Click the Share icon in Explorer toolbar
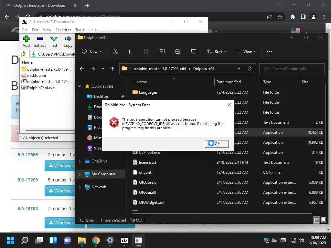331x248 pixels. (178, 51)
